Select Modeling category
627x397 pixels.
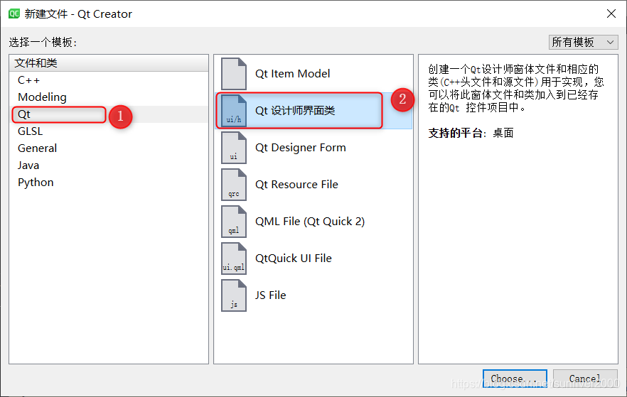109,97
